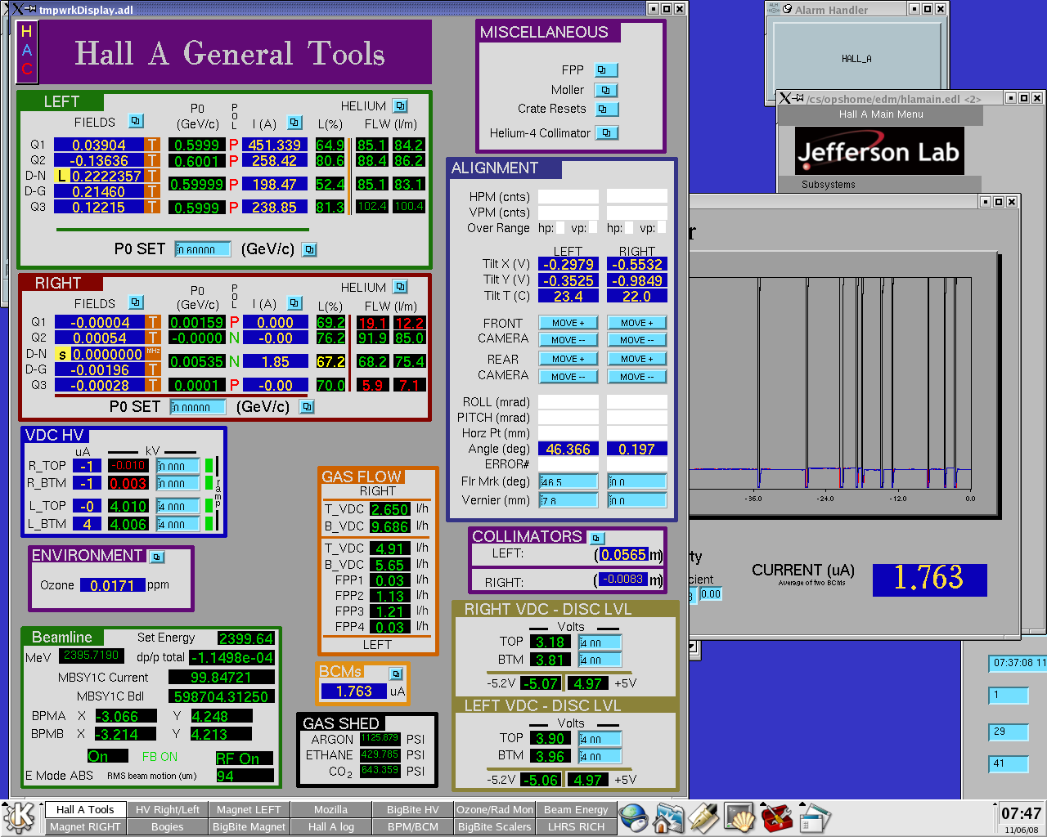This screenshot has width=1047, height=837.
Task: Click the yellow s button for RIGHT D-N
Action: (62, 355)
